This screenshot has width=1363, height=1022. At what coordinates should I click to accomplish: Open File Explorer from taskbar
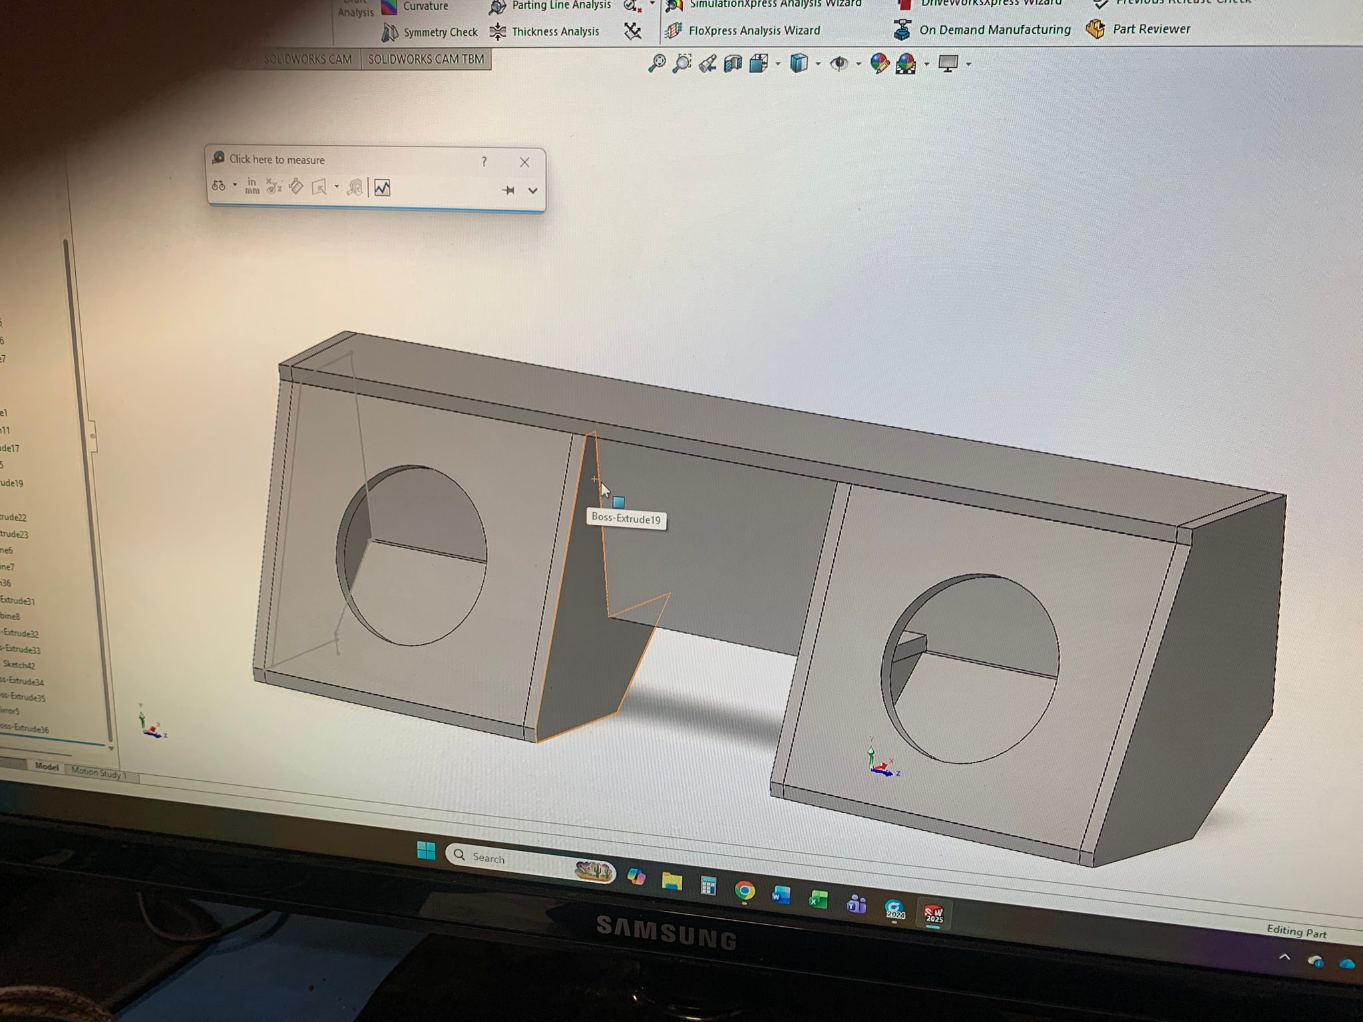672,882
